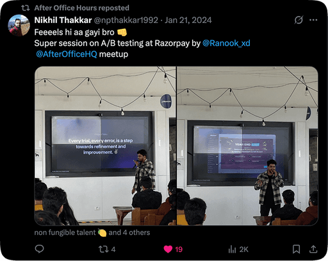328x261 pixels.
Task: Click the repost count number 4
Action: tap(113, 249)
